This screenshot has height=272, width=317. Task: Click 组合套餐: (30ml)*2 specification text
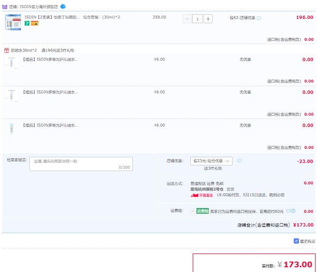coord(102,17)
